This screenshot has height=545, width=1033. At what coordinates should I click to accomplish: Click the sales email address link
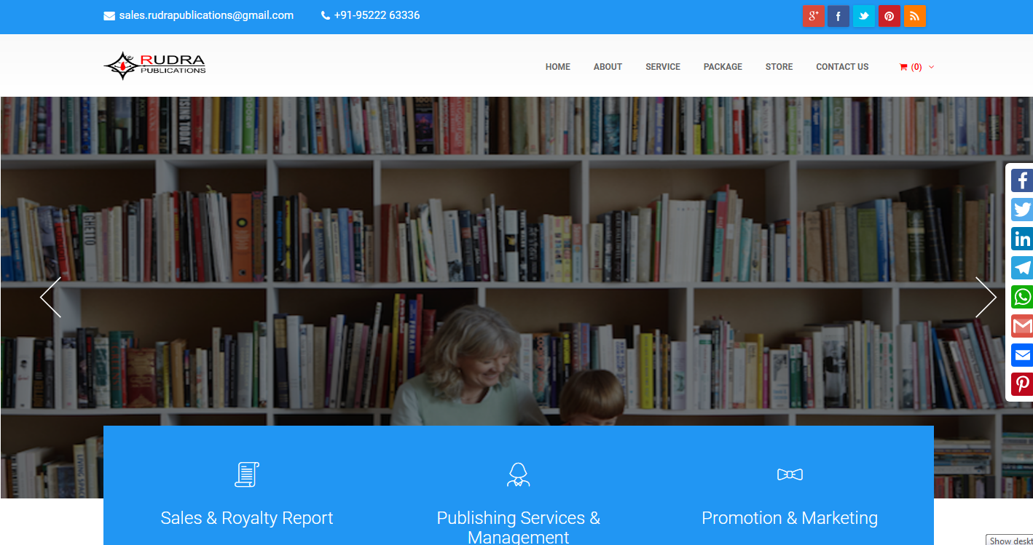point(206,15)
